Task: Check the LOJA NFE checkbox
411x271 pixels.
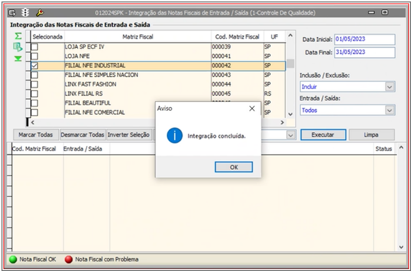Action: pyautogui.click(x=34, y=56)
